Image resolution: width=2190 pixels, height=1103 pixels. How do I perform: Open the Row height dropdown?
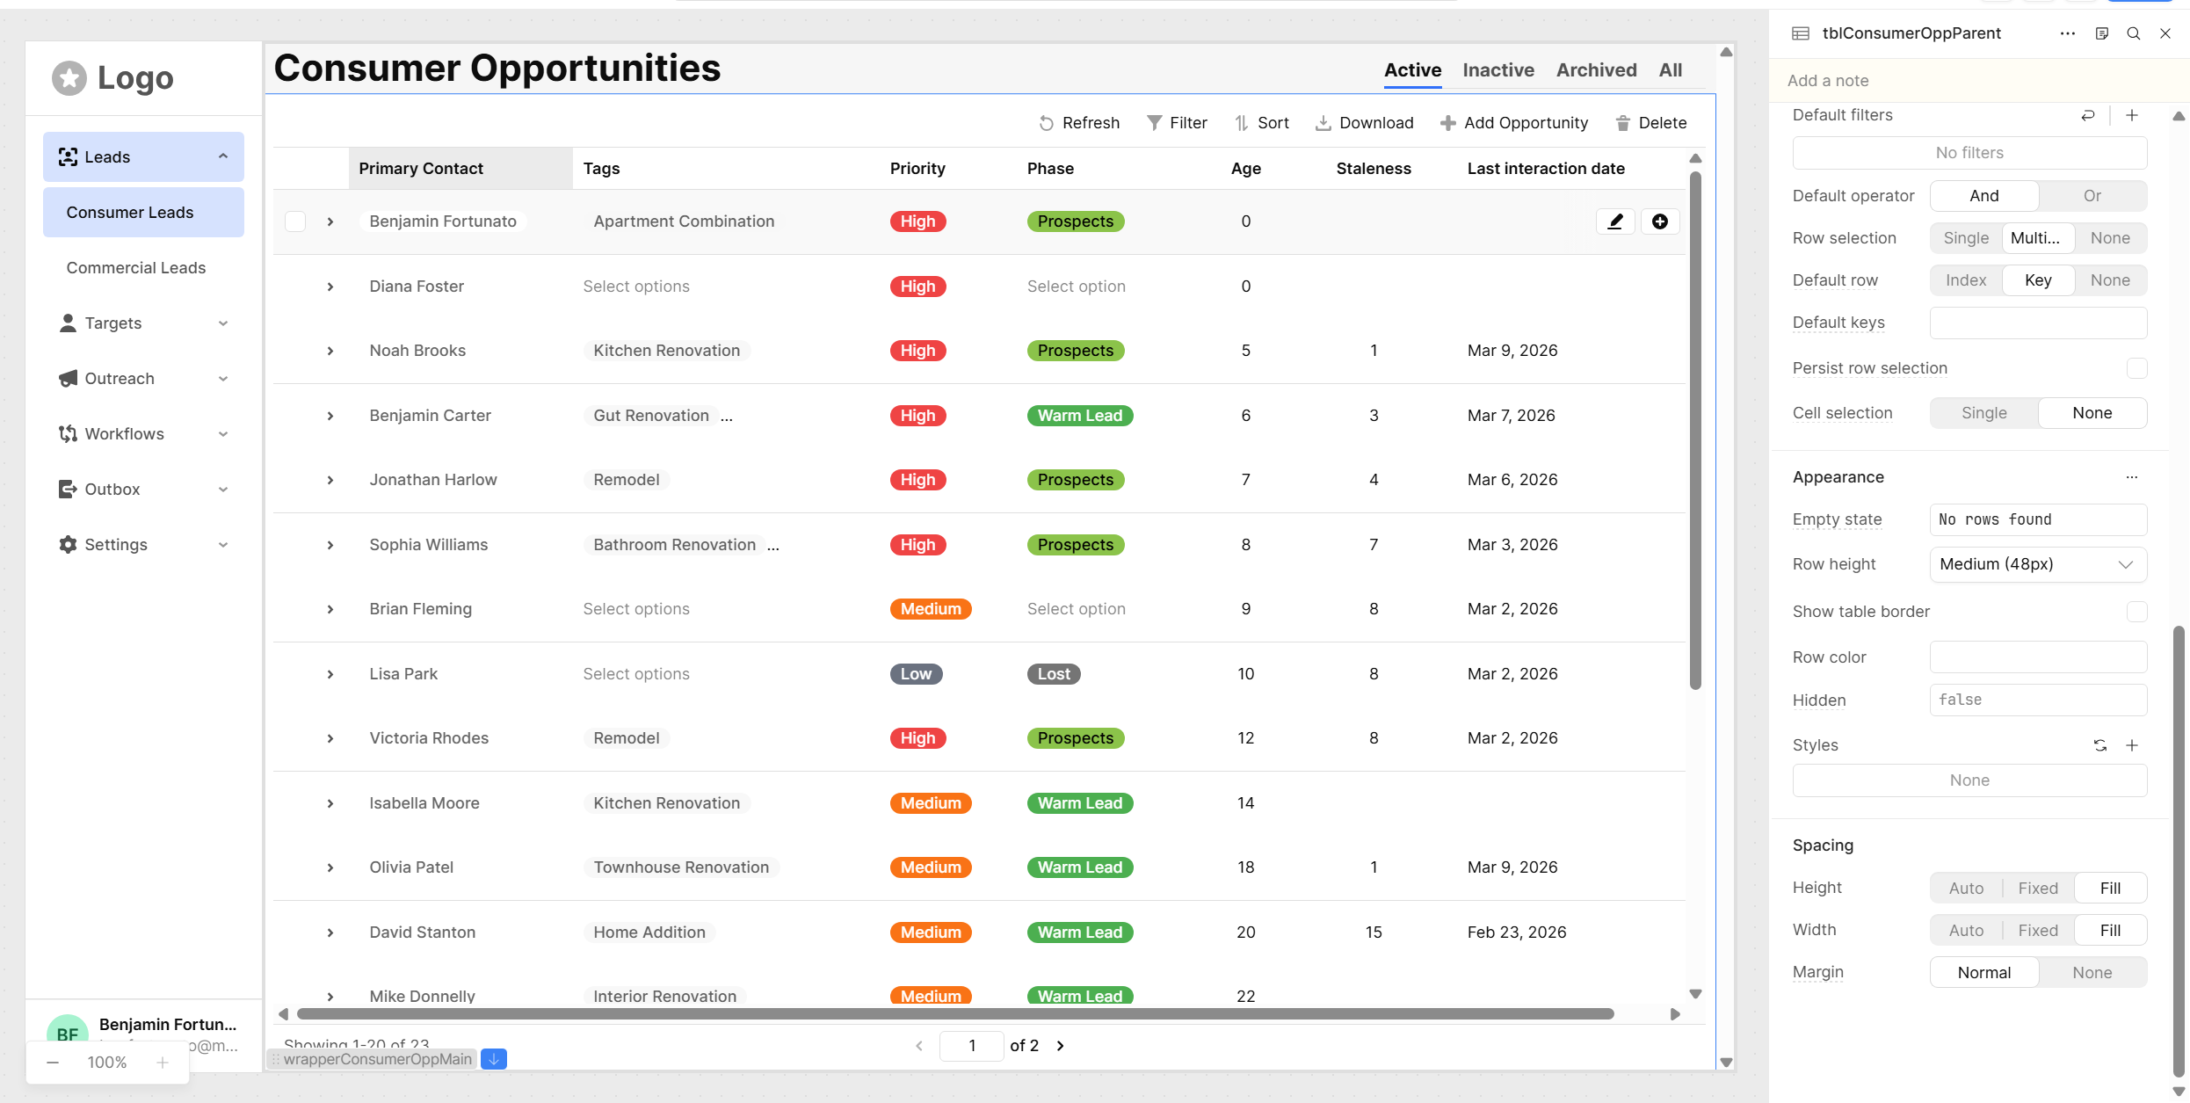tap(2037, 564)
